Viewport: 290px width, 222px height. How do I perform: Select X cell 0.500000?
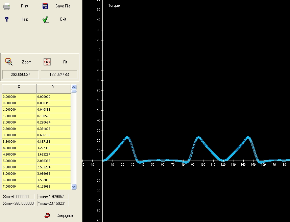19,103
